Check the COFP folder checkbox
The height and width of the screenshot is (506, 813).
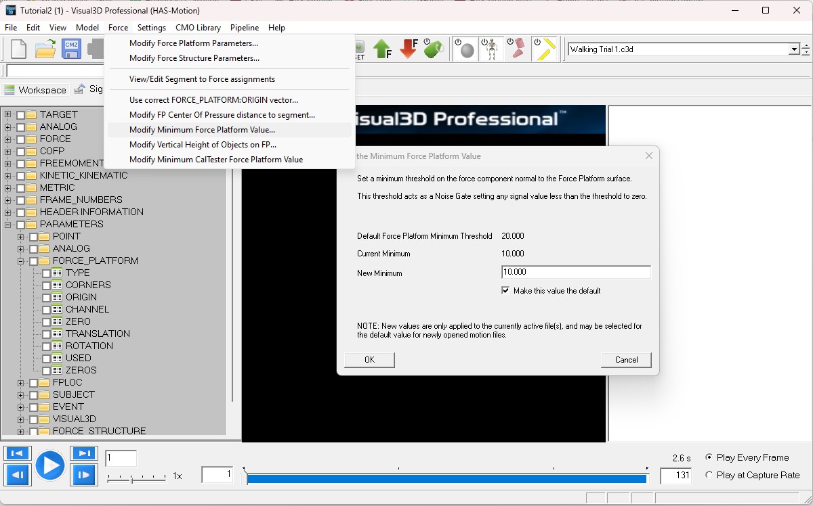pos(20,151)
